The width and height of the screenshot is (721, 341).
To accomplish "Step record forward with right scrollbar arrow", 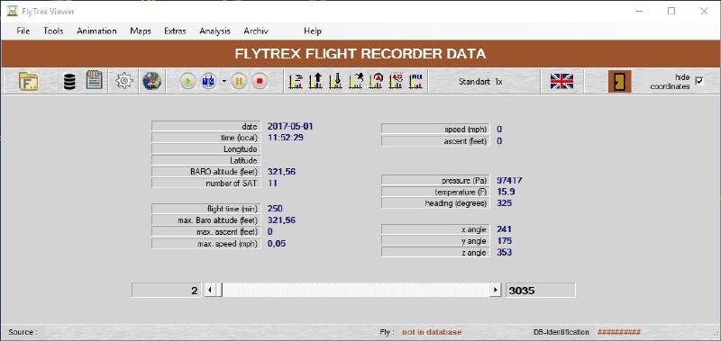I will pos(495,290).
